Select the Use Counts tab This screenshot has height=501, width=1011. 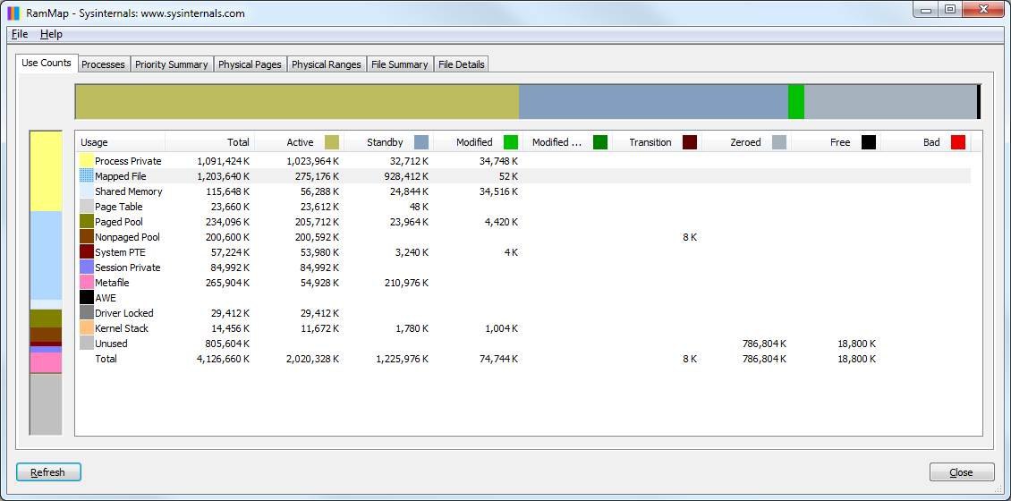47,64
